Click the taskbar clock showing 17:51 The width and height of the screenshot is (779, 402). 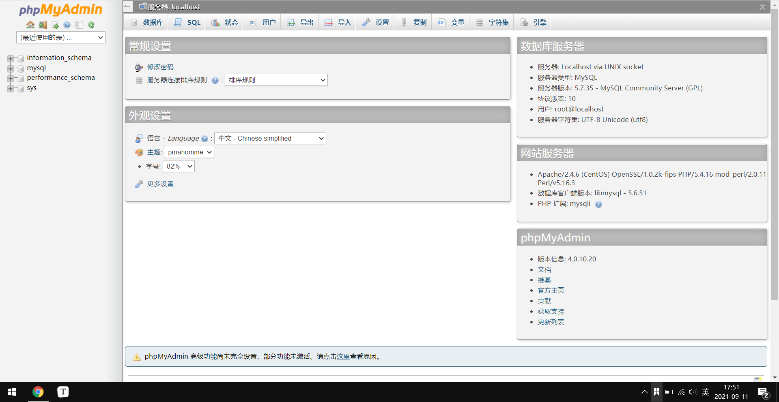tap(731, 392)
